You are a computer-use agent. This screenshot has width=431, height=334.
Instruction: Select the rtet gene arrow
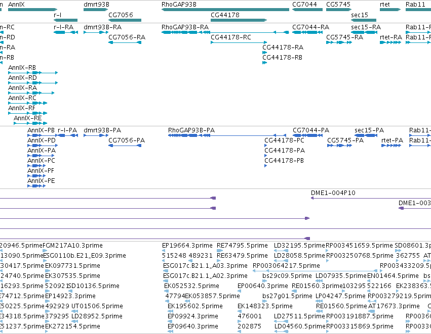tap(390, 10)
